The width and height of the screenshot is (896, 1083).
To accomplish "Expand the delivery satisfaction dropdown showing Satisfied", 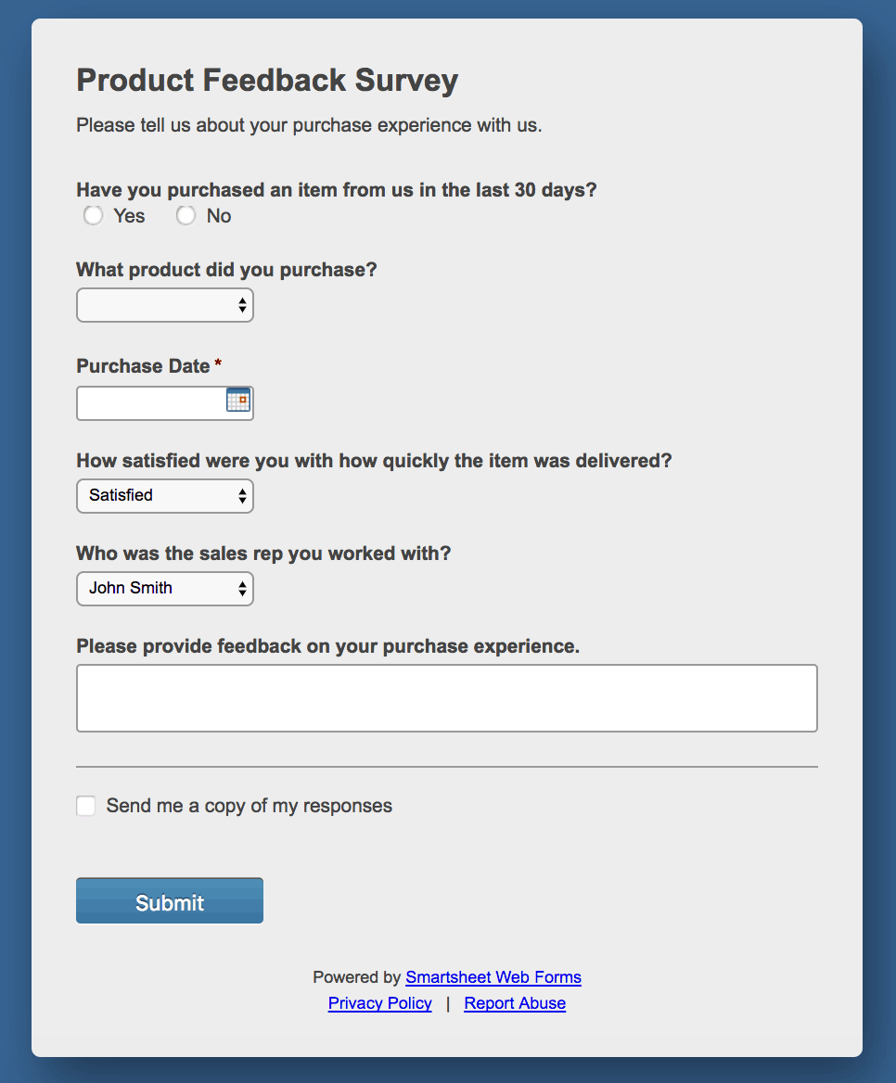I will (x=165, y=496).
